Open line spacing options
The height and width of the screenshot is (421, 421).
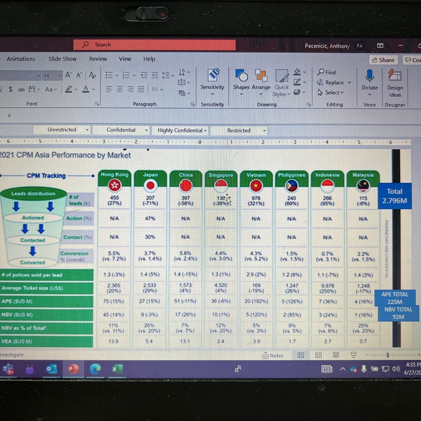click(168, 75)
